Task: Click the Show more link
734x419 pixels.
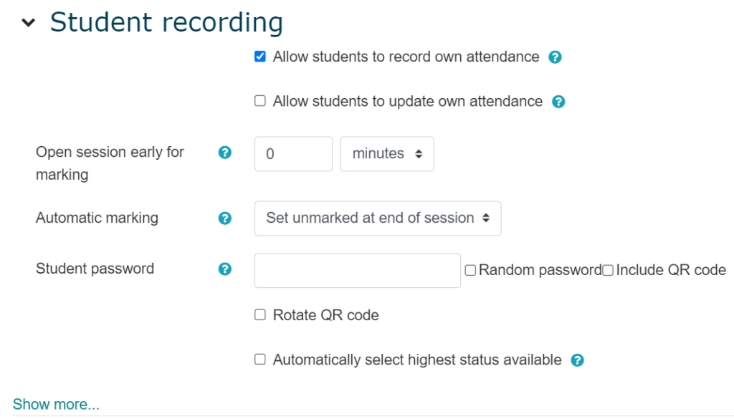Action: [56, 404]
